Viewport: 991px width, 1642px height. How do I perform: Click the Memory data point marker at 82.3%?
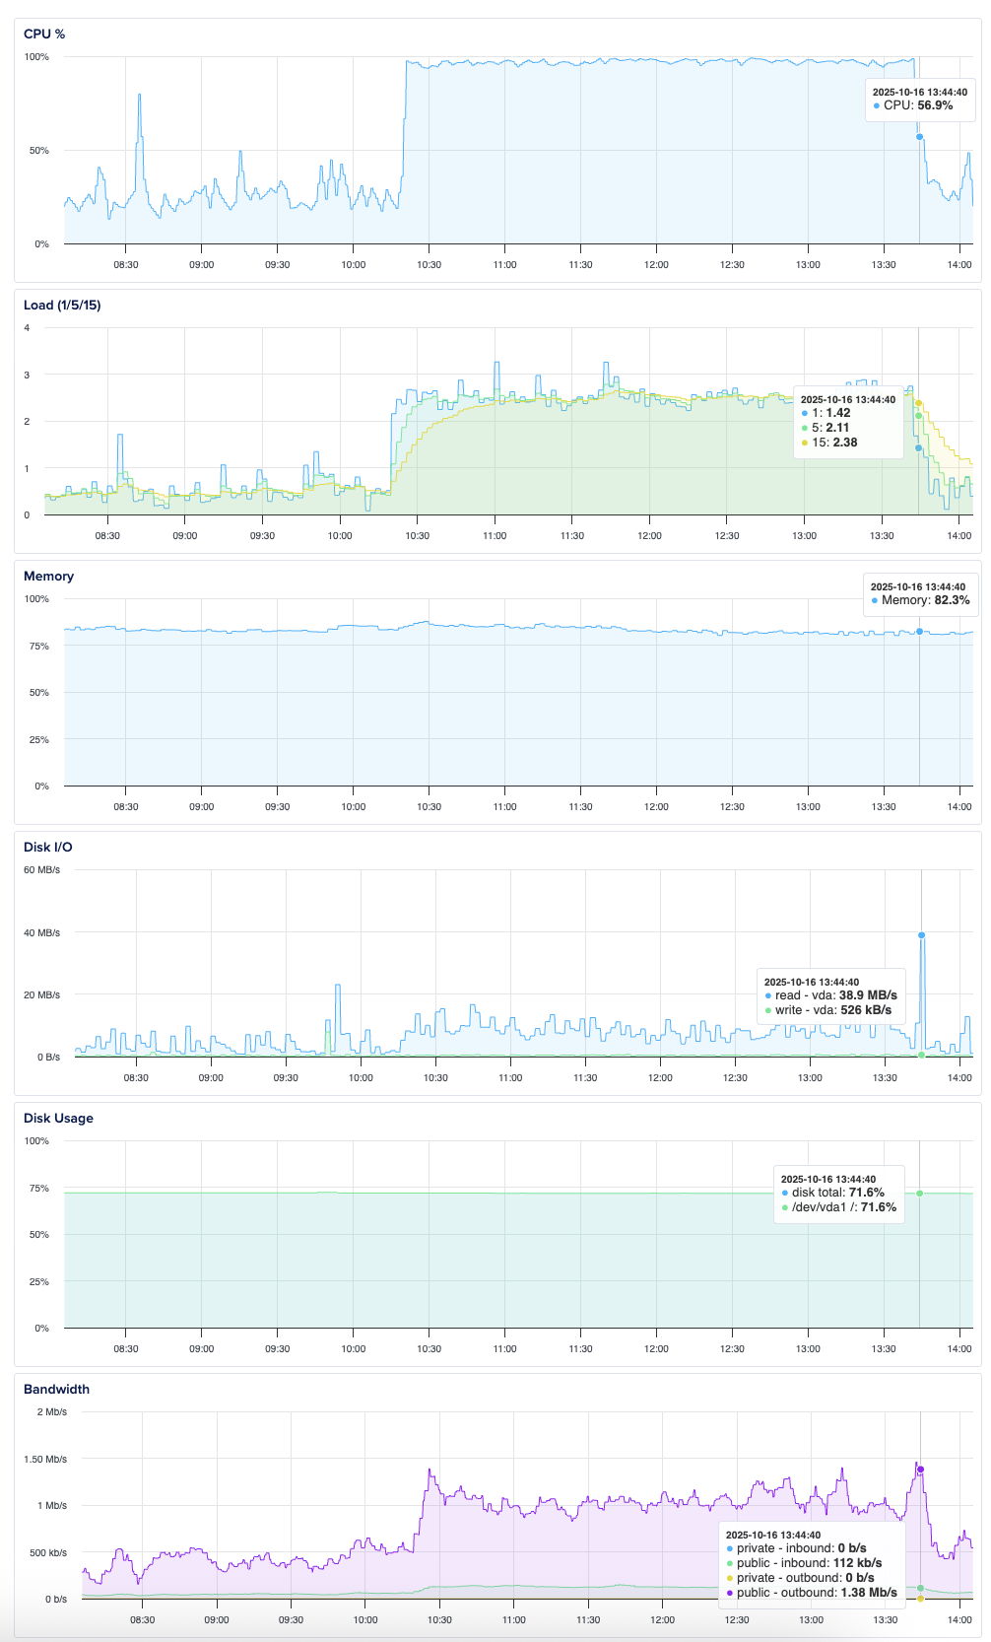[x=920, y=631]
